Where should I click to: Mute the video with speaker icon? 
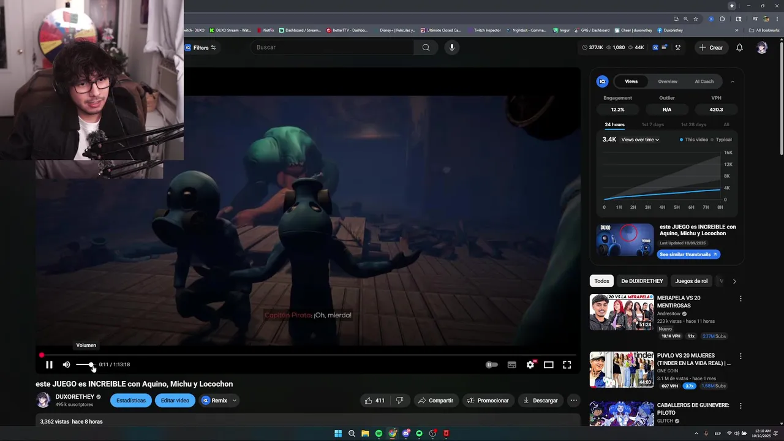coord(66,364)
